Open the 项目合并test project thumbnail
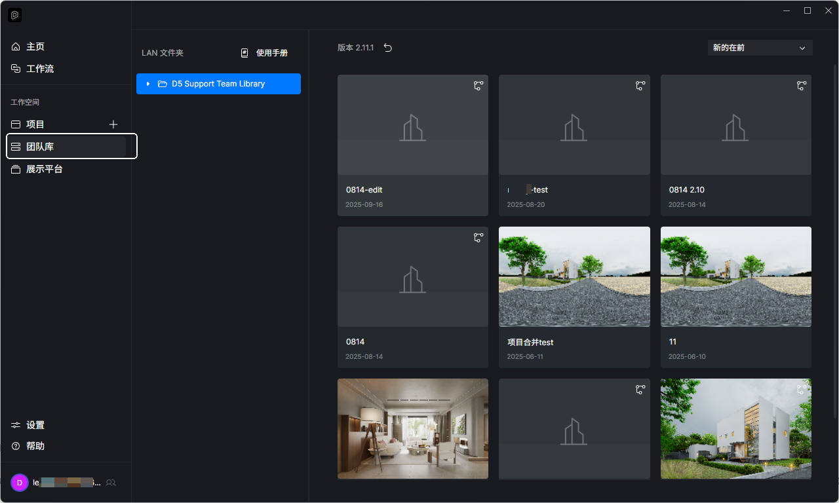This screenshot has height=503, width=839. point(574,276)
